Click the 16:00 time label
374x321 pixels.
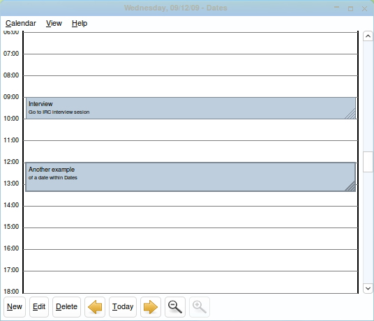[11, 248]
